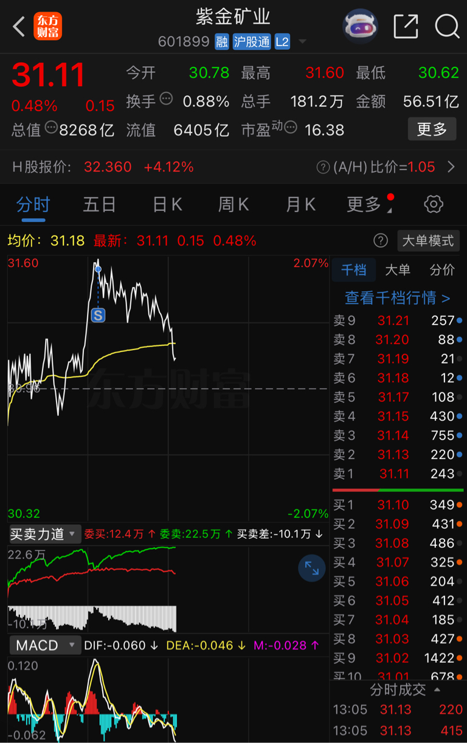Tap 委买 12.4万 value

click(120, 534)
